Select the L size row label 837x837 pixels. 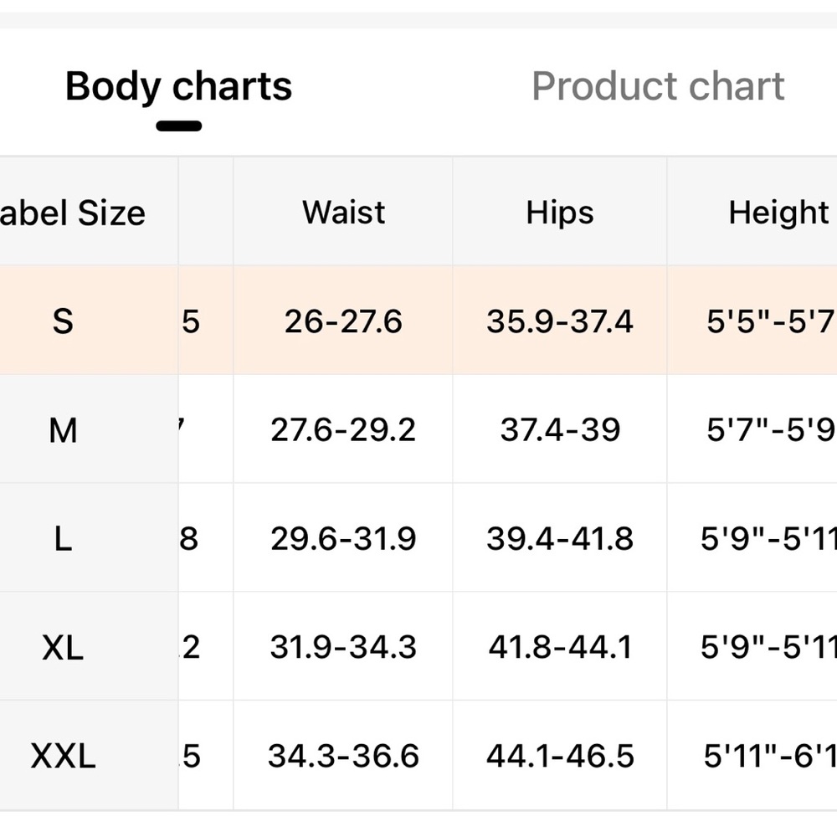[63, 538]
